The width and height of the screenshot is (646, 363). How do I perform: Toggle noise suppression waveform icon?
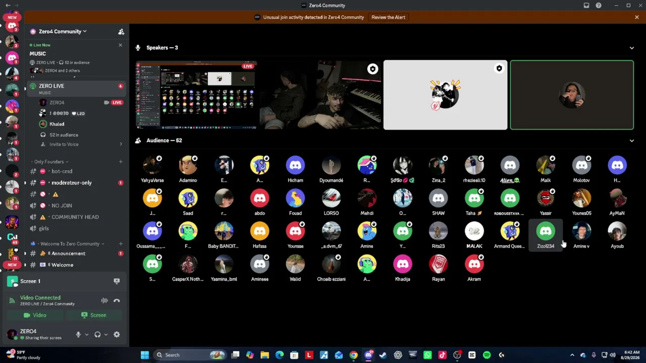click(104, 300)
